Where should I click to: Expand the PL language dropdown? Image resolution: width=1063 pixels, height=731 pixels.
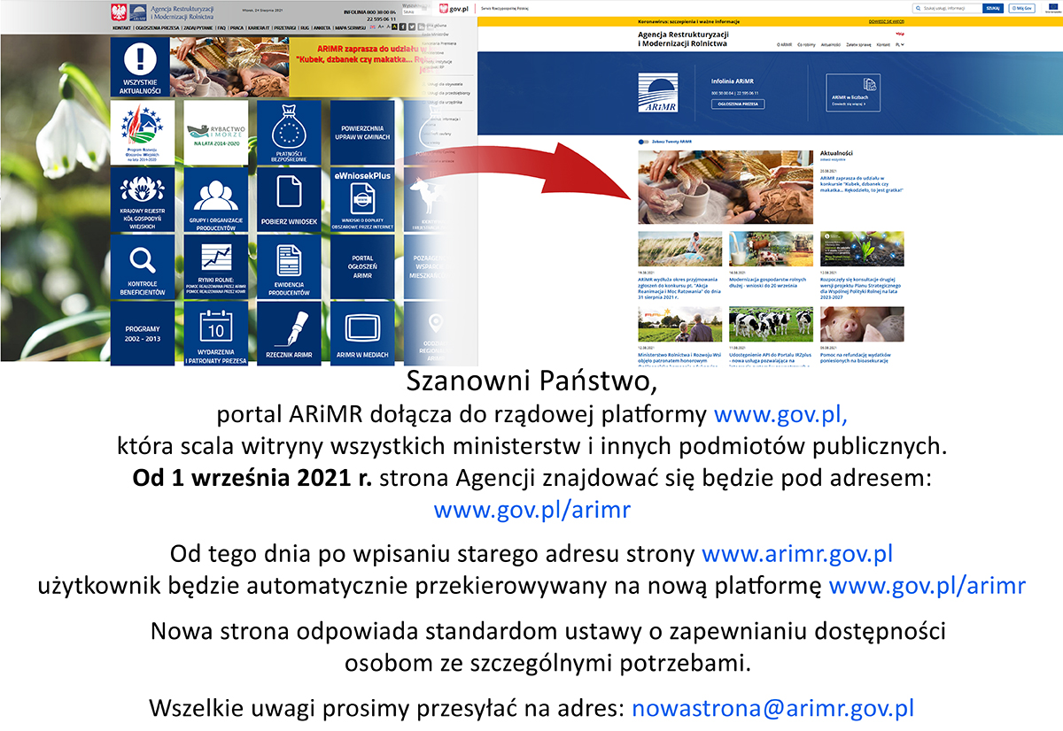coord(899,43)
